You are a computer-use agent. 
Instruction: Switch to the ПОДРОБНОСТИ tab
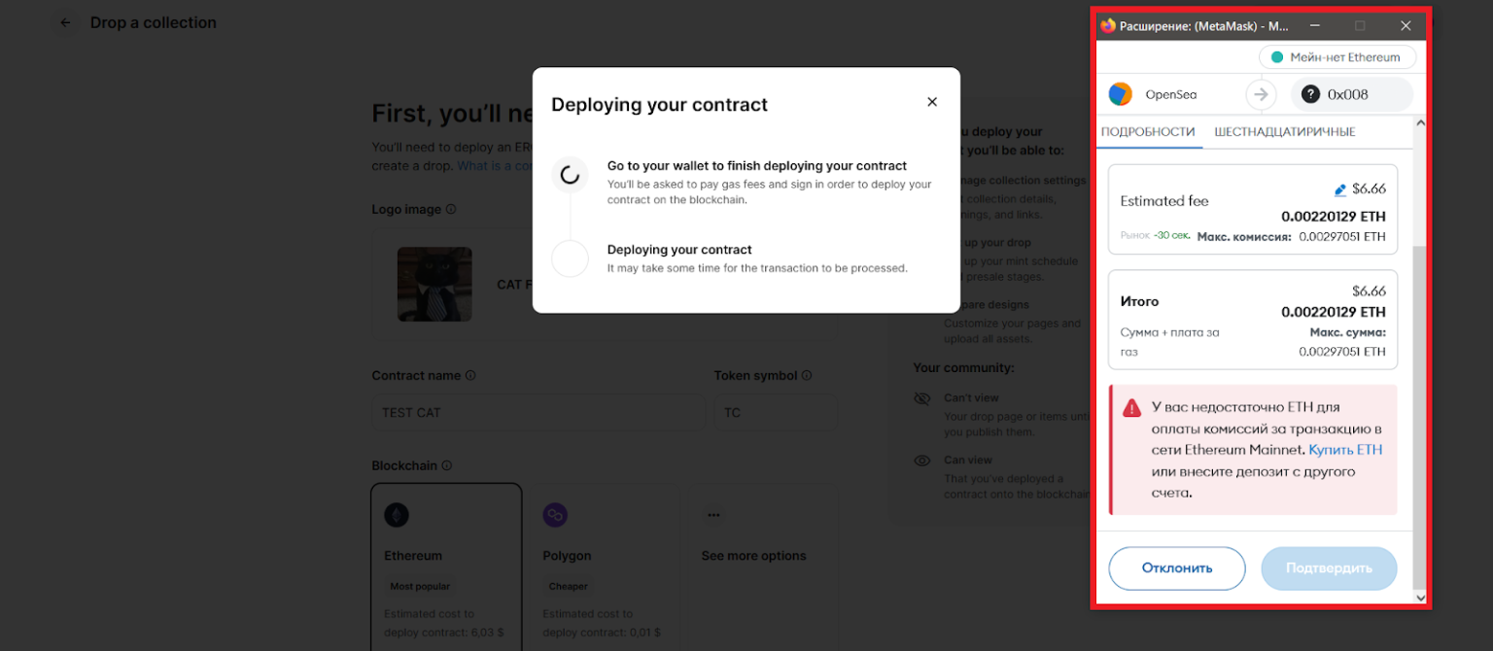click(1148, 132)
